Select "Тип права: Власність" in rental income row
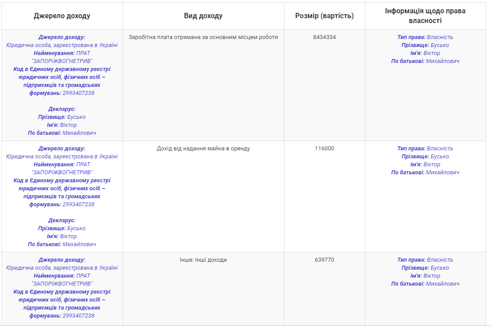The image size is (491, 326). click(x=425, y=149)
